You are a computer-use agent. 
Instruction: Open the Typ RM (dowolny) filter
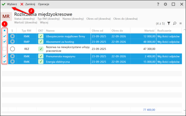49,19
